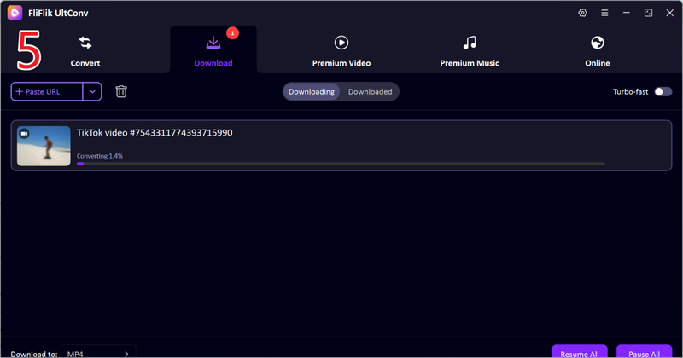
Task: Open the Online tab
Action: click(598, 49)
